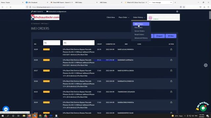Switch to the Facebook tab
The height and width of the screenshot is (118, 211).
[37, 2]
